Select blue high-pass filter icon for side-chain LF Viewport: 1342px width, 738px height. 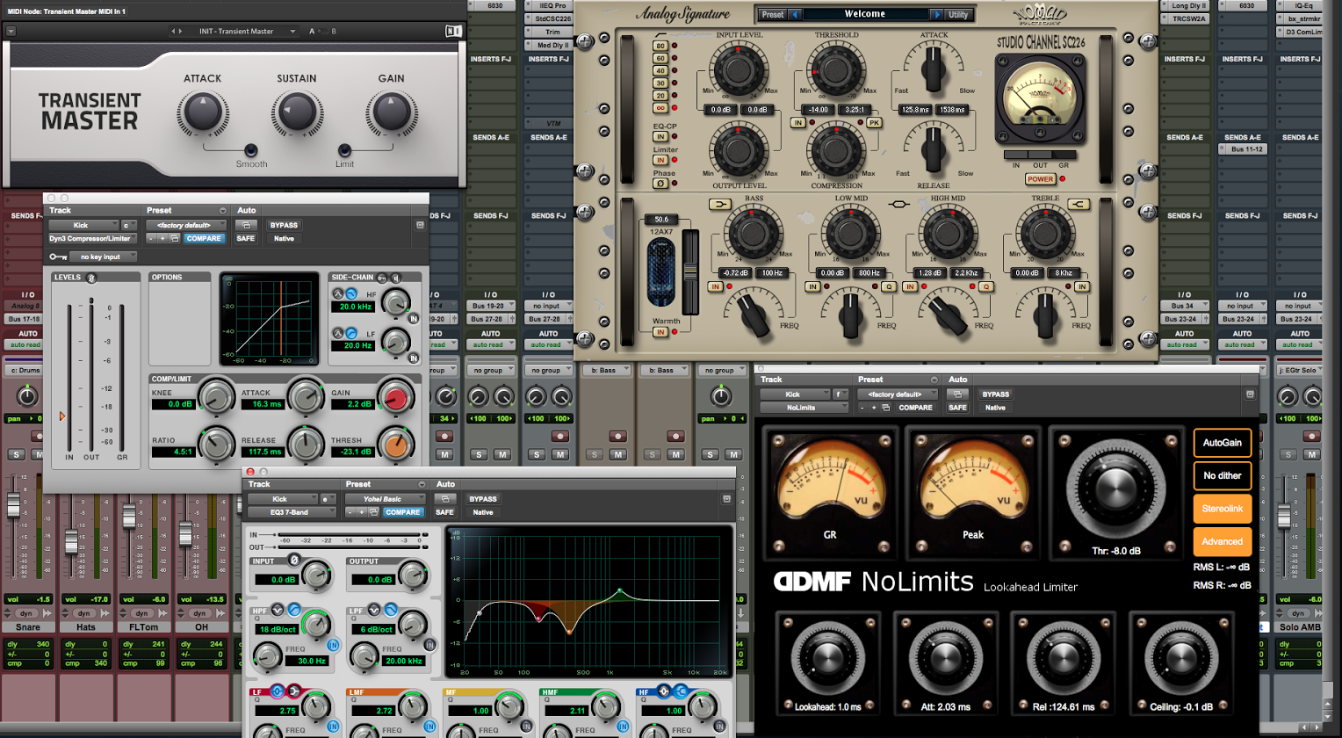351,333
